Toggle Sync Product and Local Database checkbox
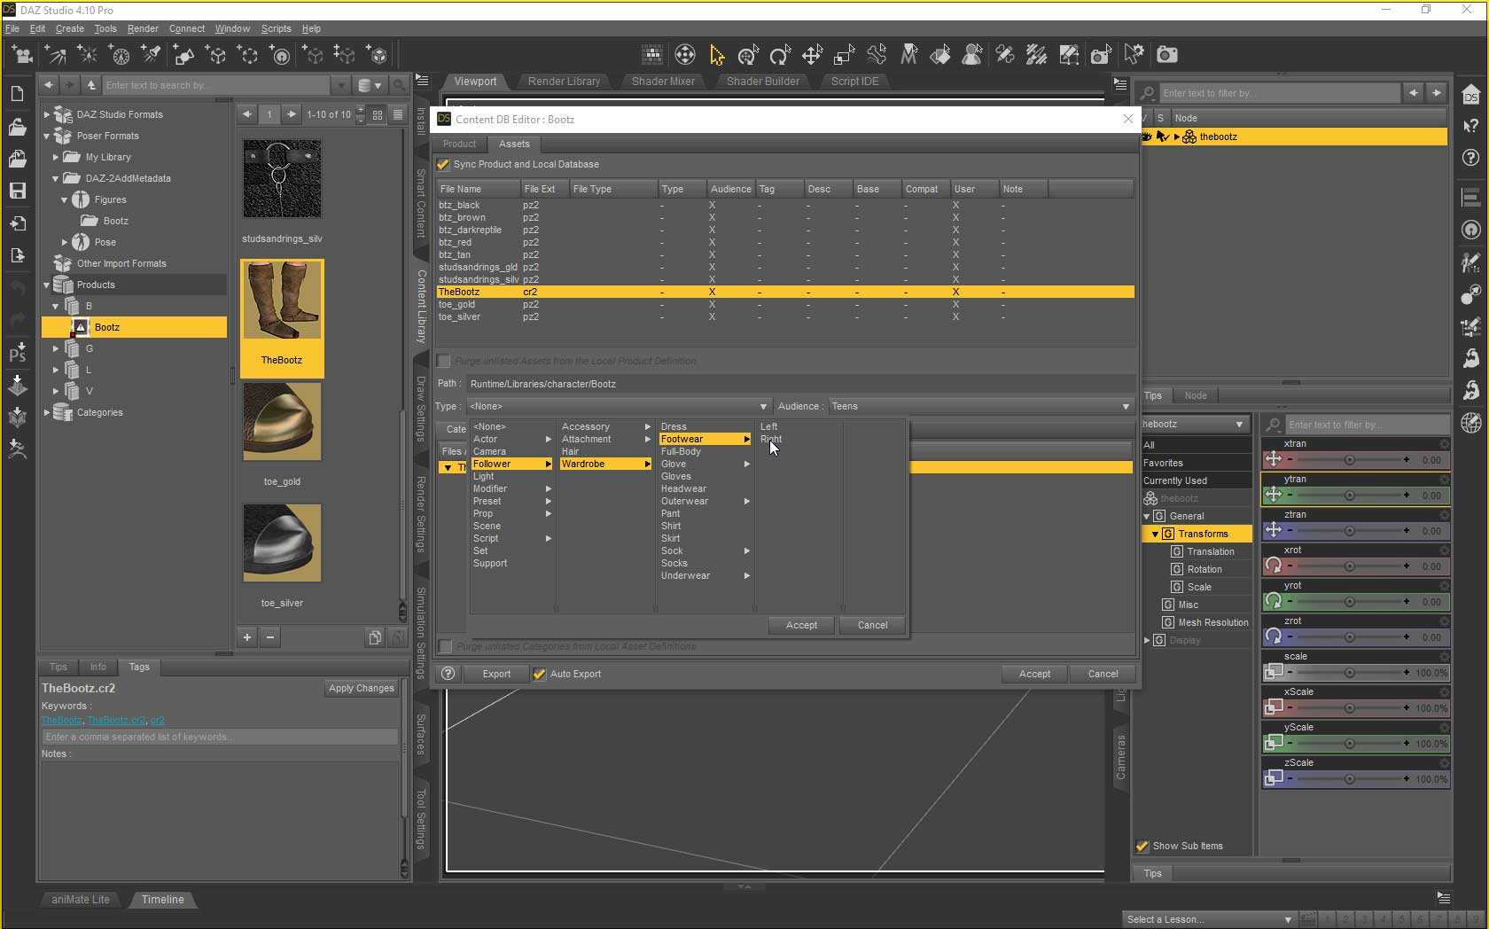The height and width of the screenshot is (929, 1489). coord(443,165)
